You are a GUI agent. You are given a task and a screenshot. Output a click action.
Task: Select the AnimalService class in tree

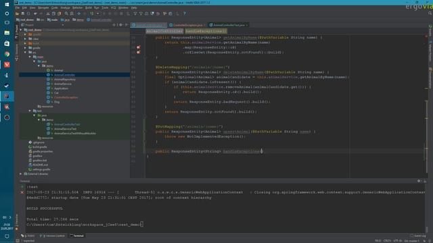tap(63, 84)
